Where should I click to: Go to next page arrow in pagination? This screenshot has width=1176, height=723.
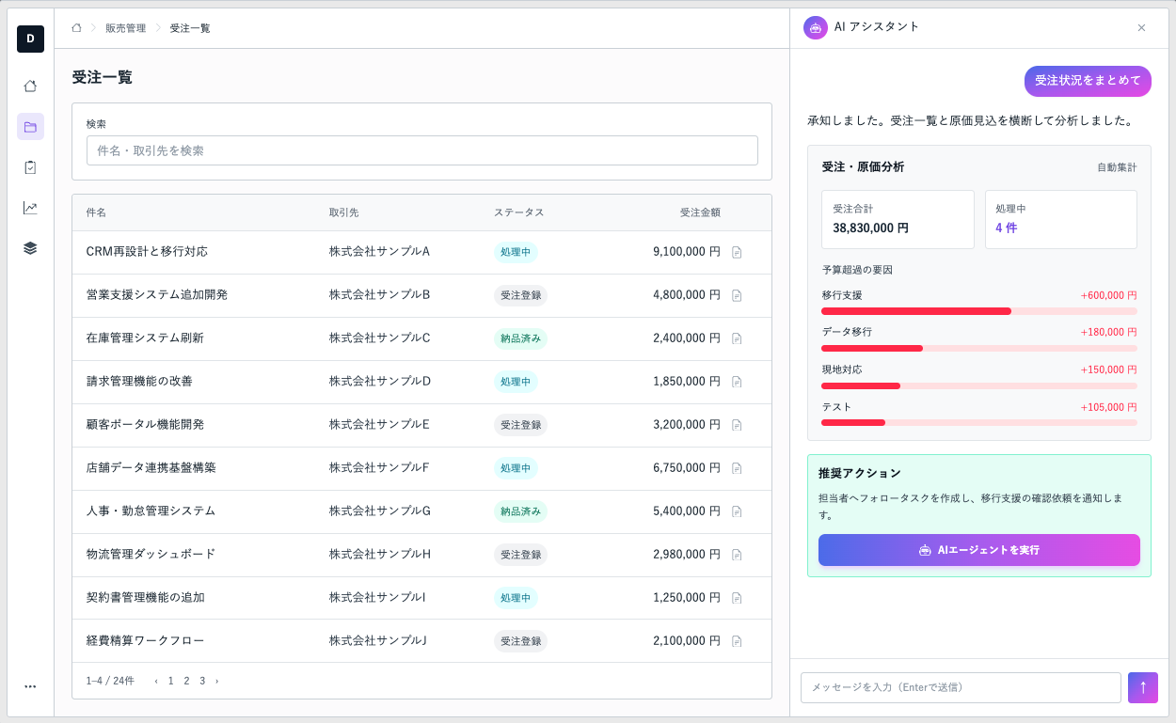point(216,681)
